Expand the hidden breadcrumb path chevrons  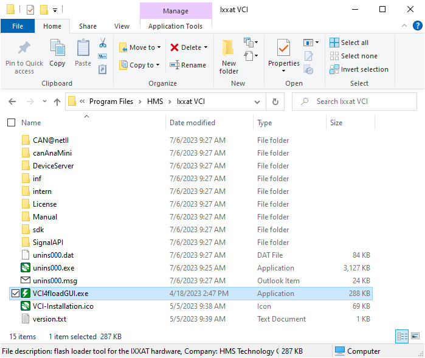(x=82, y=102)
